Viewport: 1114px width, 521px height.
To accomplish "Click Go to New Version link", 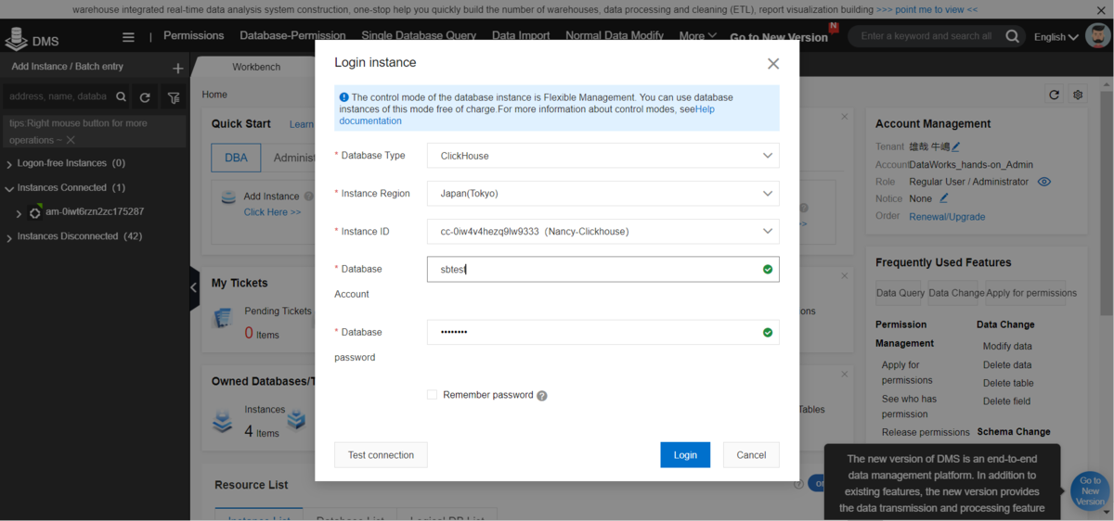I will (778, 38).
